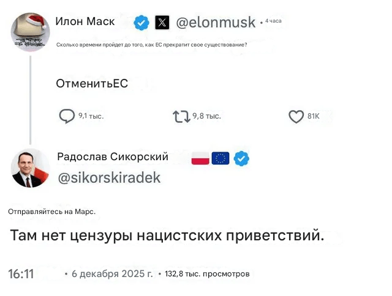Click the retweet arrows icon
This screenshot has width=392, height=296.
(181, 116)
